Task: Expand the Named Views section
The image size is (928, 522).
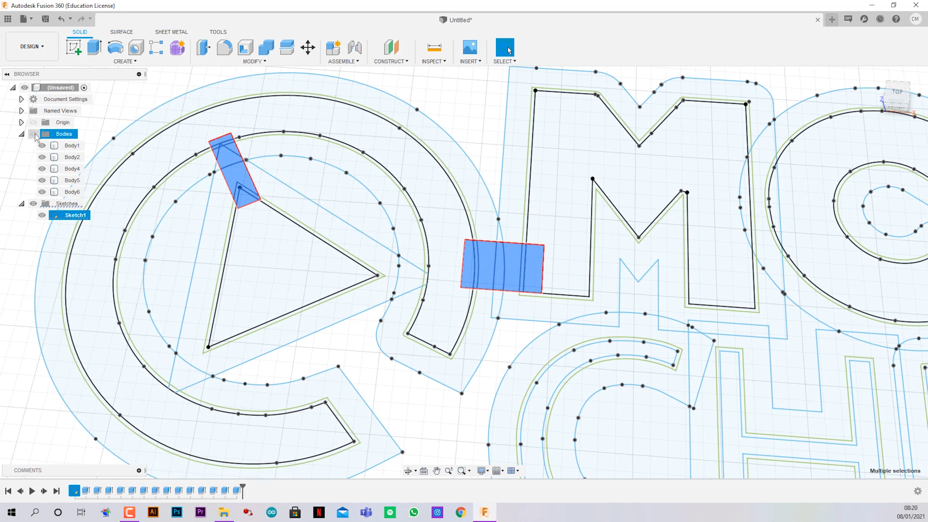Action: tap(21, 110)
